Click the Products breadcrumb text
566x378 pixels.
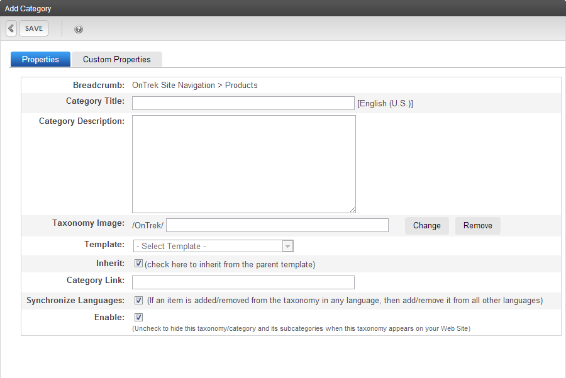[x=241, y=85]
